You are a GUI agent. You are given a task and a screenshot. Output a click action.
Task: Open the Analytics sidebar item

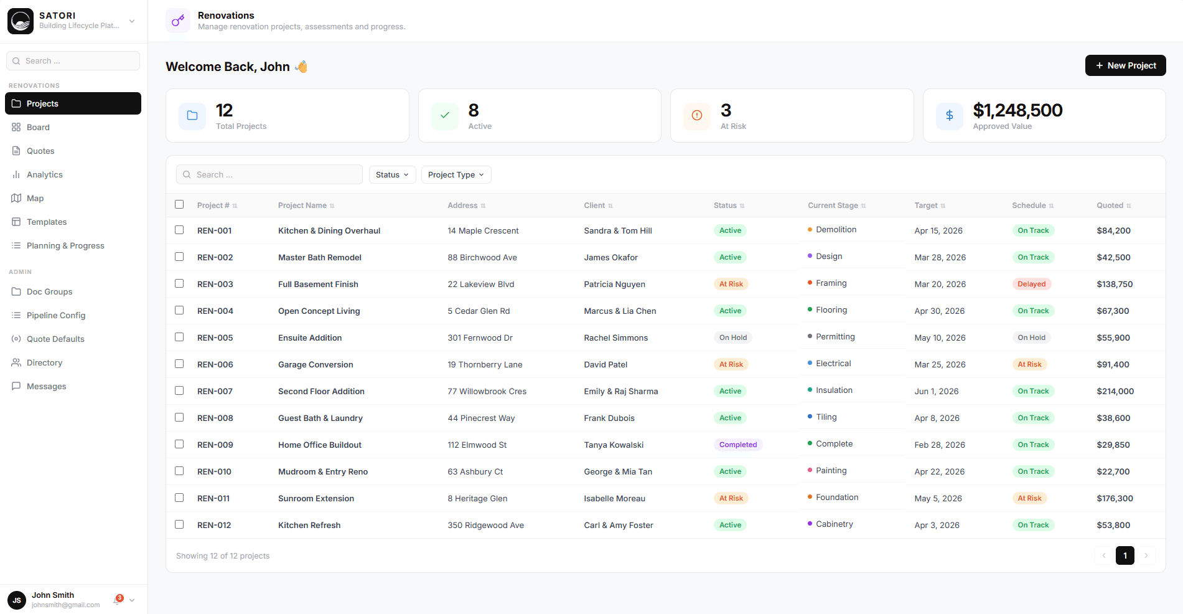click(x=73, y=174)
